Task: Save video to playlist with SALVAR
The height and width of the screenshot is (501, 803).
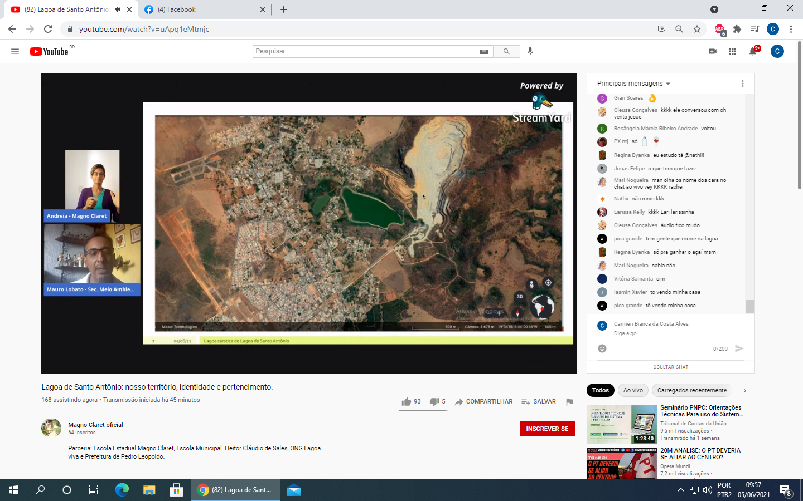Action: 538,401
